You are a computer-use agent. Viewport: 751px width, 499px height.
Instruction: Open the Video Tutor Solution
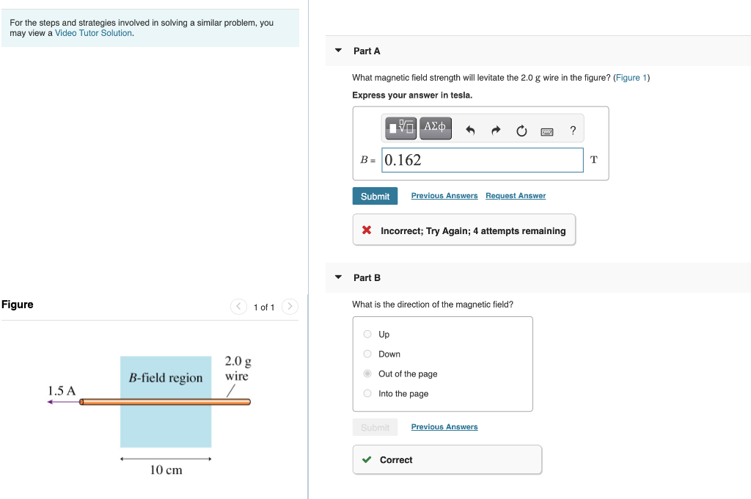[x=93, y=32]
